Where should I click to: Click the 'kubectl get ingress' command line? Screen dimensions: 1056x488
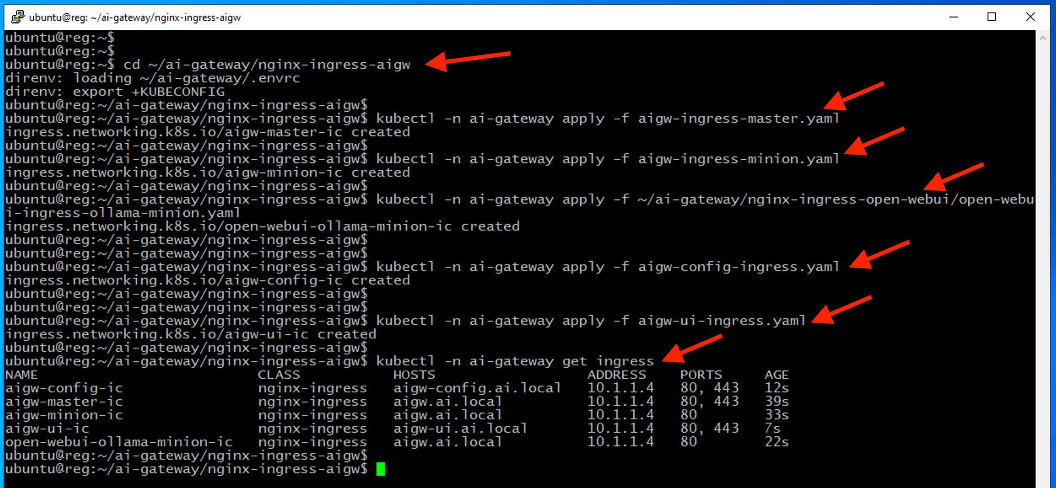(515, 361)
